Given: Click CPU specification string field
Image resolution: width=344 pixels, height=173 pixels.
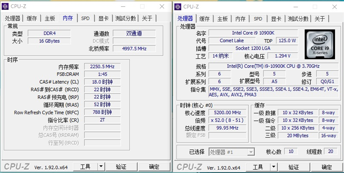Looking at the screenshot, I should click(273, 66).
